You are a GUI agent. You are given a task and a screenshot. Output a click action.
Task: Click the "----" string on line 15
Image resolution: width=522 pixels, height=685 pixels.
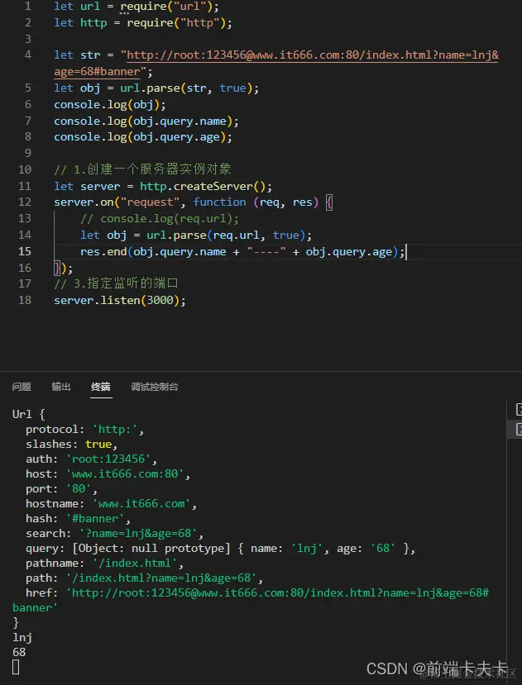click(x=266, y=252)
